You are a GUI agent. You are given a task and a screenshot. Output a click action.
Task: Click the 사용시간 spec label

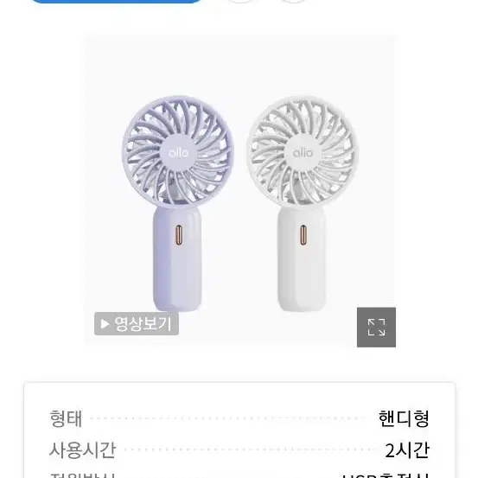click(x=82, y=449)
